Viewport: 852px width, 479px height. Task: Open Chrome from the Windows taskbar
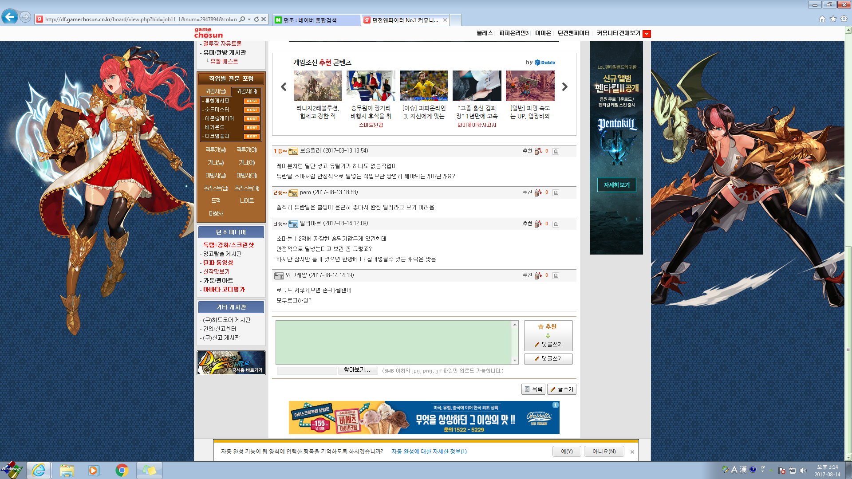click(122, 470)
